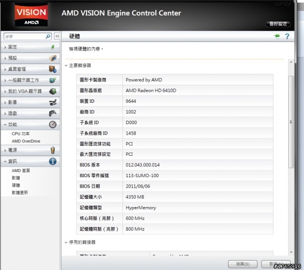
Task: Click the 一般顯示器工作 display icon
Action: (x=53, y=80)
